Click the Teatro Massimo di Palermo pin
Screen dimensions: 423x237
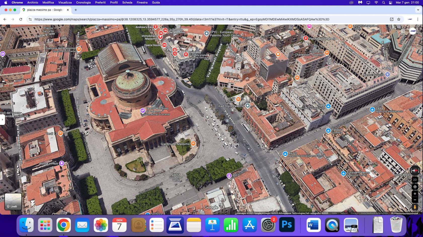pos(143,111)
